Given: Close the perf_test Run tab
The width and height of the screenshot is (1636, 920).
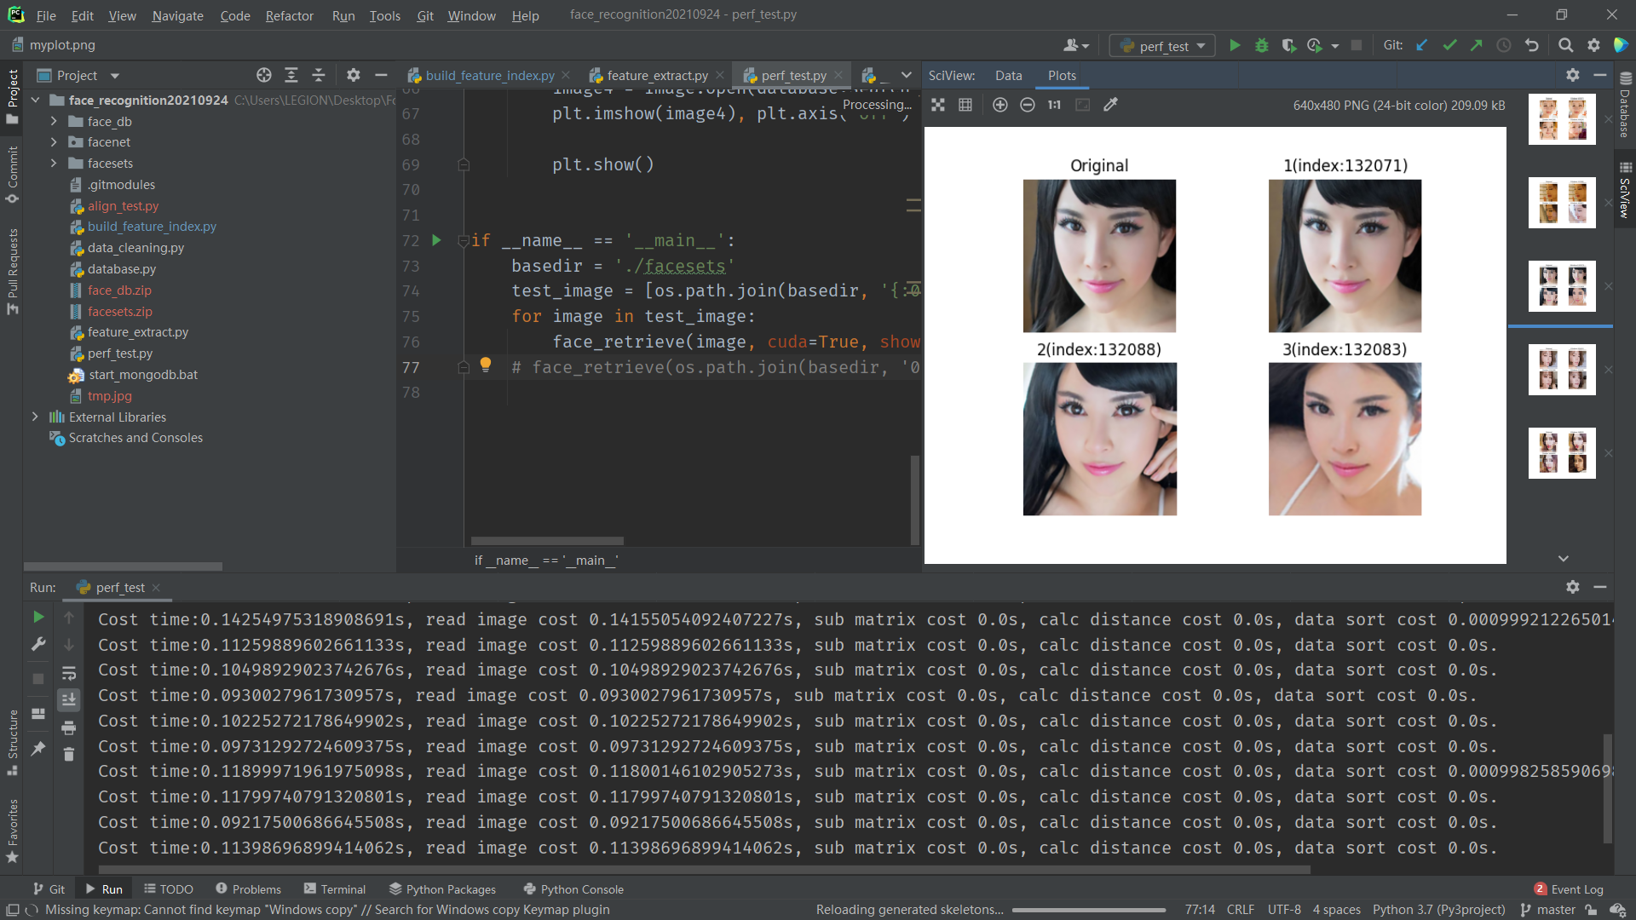Looking at the screenshot, I should pyautogui.click(x=156, y=587).
